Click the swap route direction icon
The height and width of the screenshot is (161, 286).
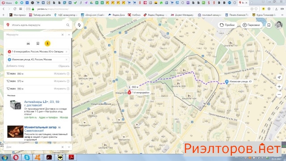tap(80, 25)
